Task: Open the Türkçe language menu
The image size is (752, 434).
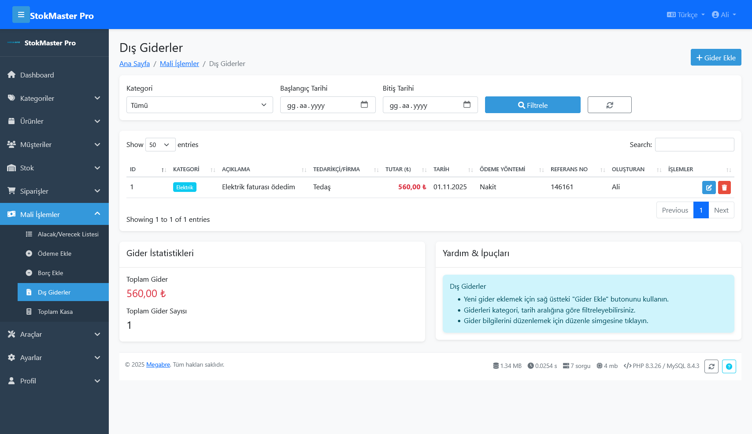Action: coord(685,15)
